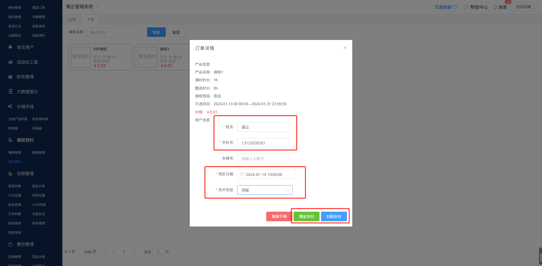This screenshot has height=266, width=542.
Task: Open the finance management sidebar icon
Action: coord(10,77)
